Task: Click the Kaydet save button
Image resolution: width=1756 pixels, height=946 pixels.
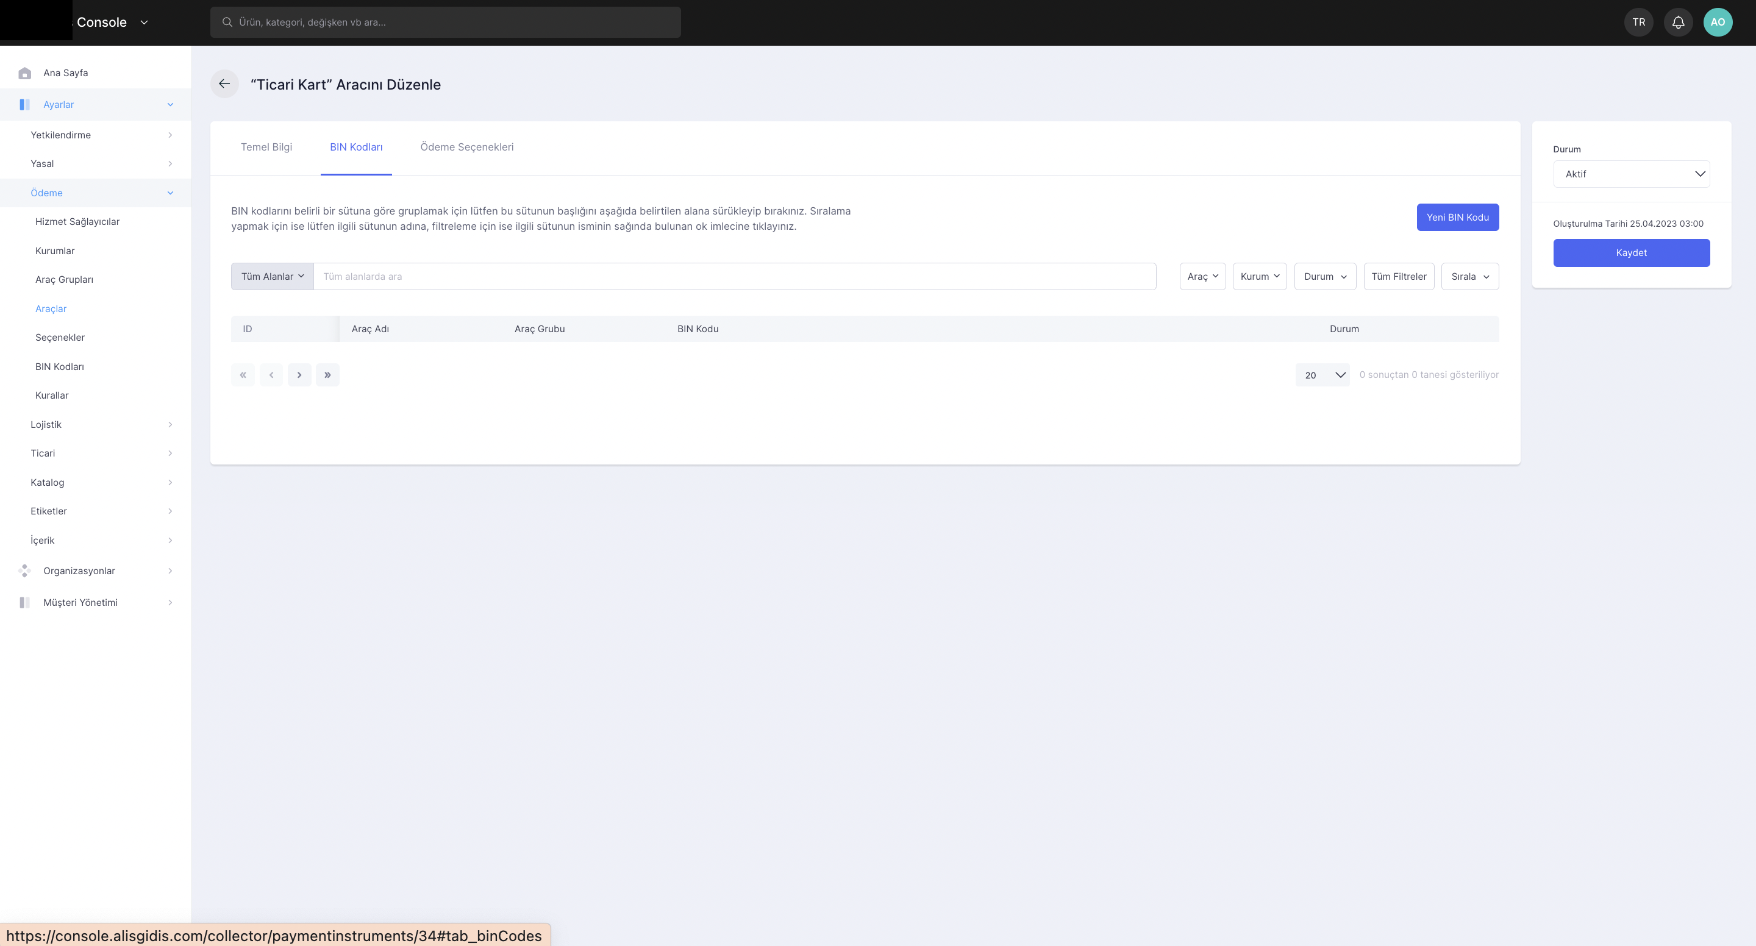Action: [x=1631, y=253]
